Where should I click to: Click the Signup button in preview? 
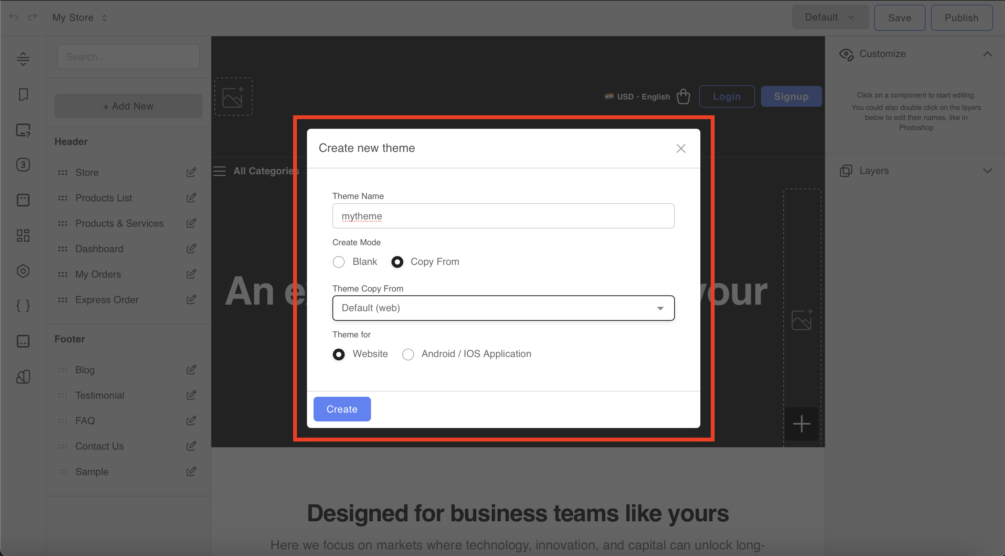point(791,96)
